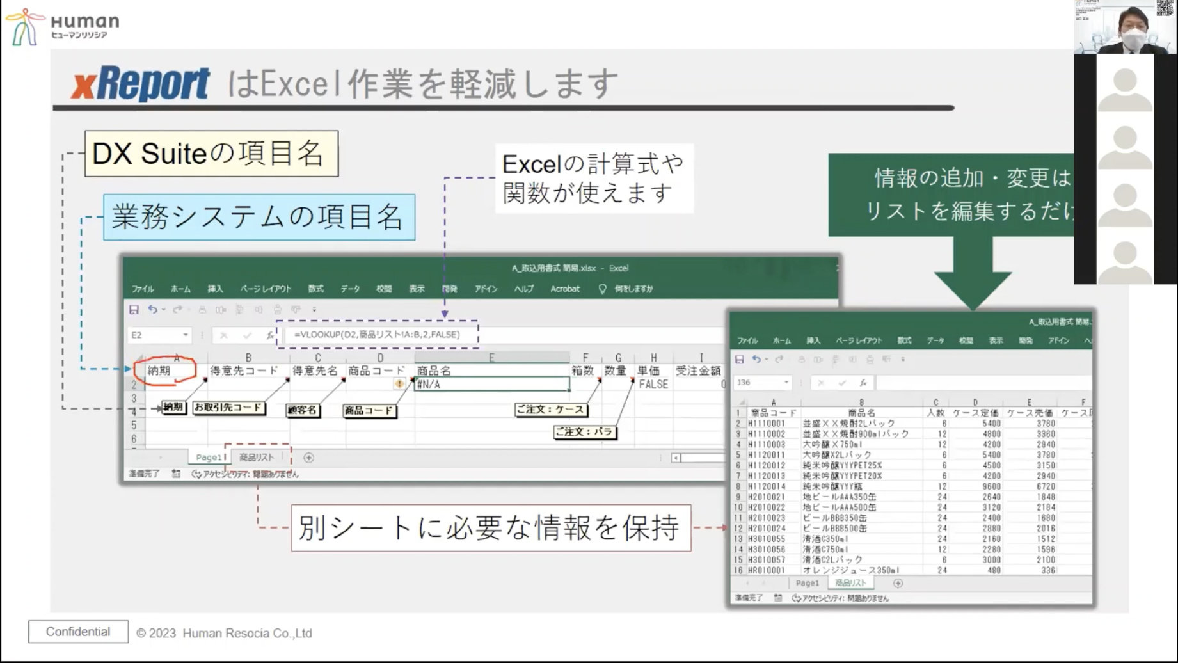Click empty formula bar in J36 window

[x=984, y=383]
